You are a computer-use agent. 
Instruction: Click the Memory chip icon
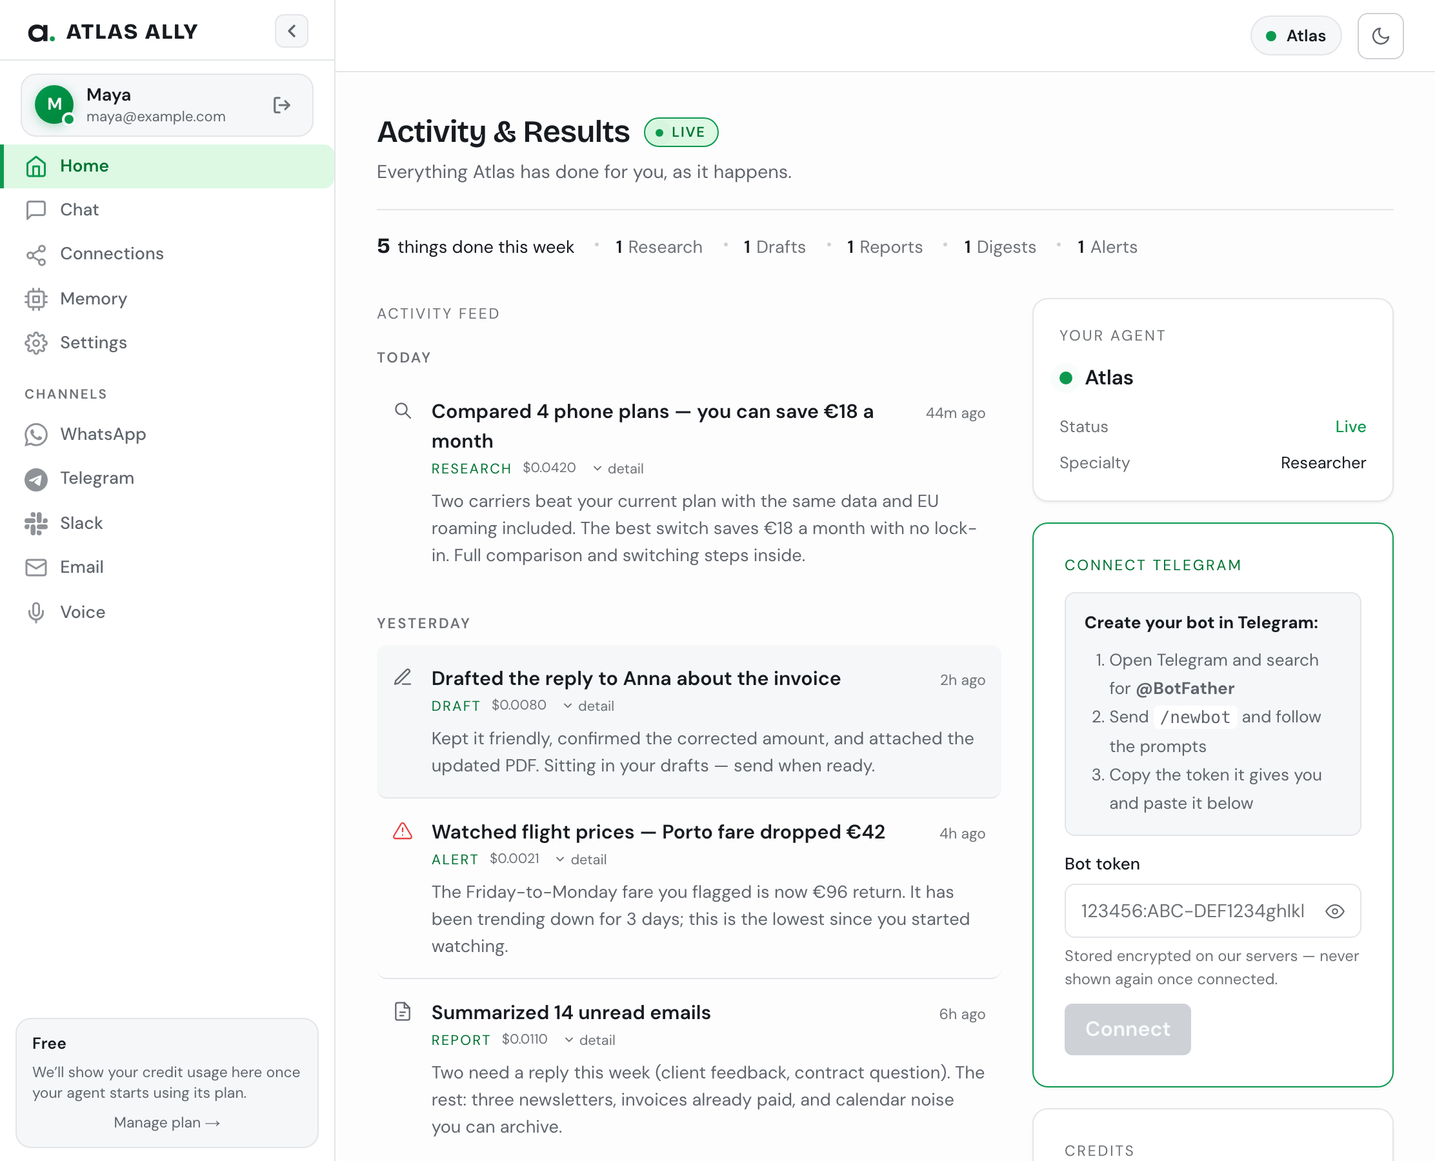pos(36,299)
